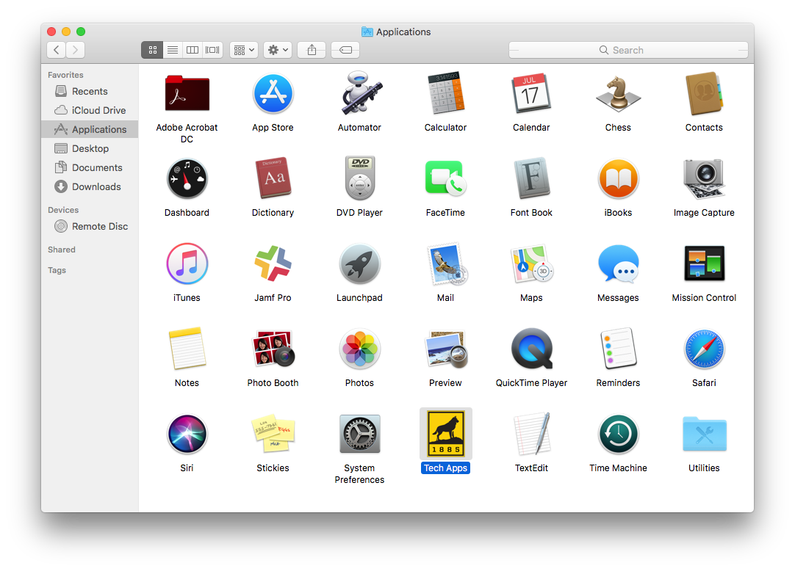Select the Calculator app icon
The width and height of the screenshot is (795, 571).
446,92
